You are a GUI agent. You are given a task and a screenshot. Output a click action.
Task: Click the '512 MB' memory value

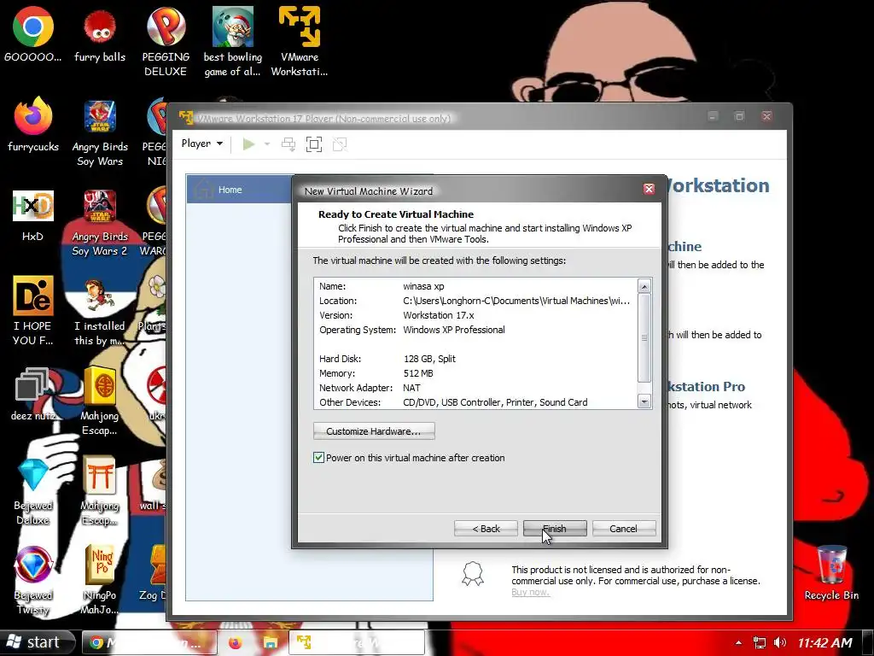[x=418, y=373]
